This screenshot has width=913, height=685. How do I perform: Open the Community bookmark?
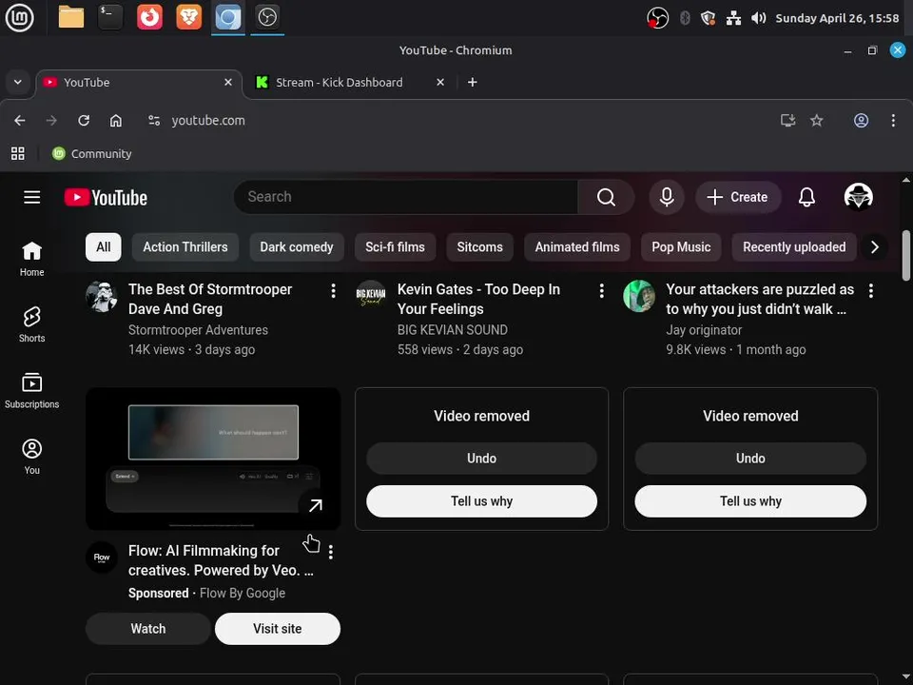coord(92,153)
